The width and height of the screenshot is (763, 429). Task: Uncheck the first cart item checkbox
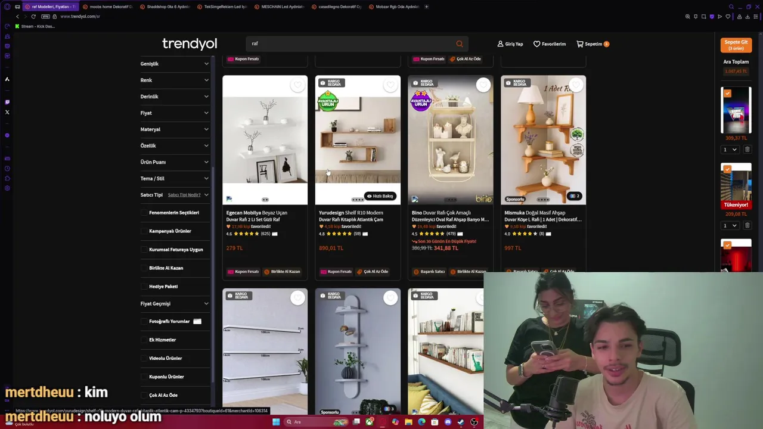click(727, 94)
